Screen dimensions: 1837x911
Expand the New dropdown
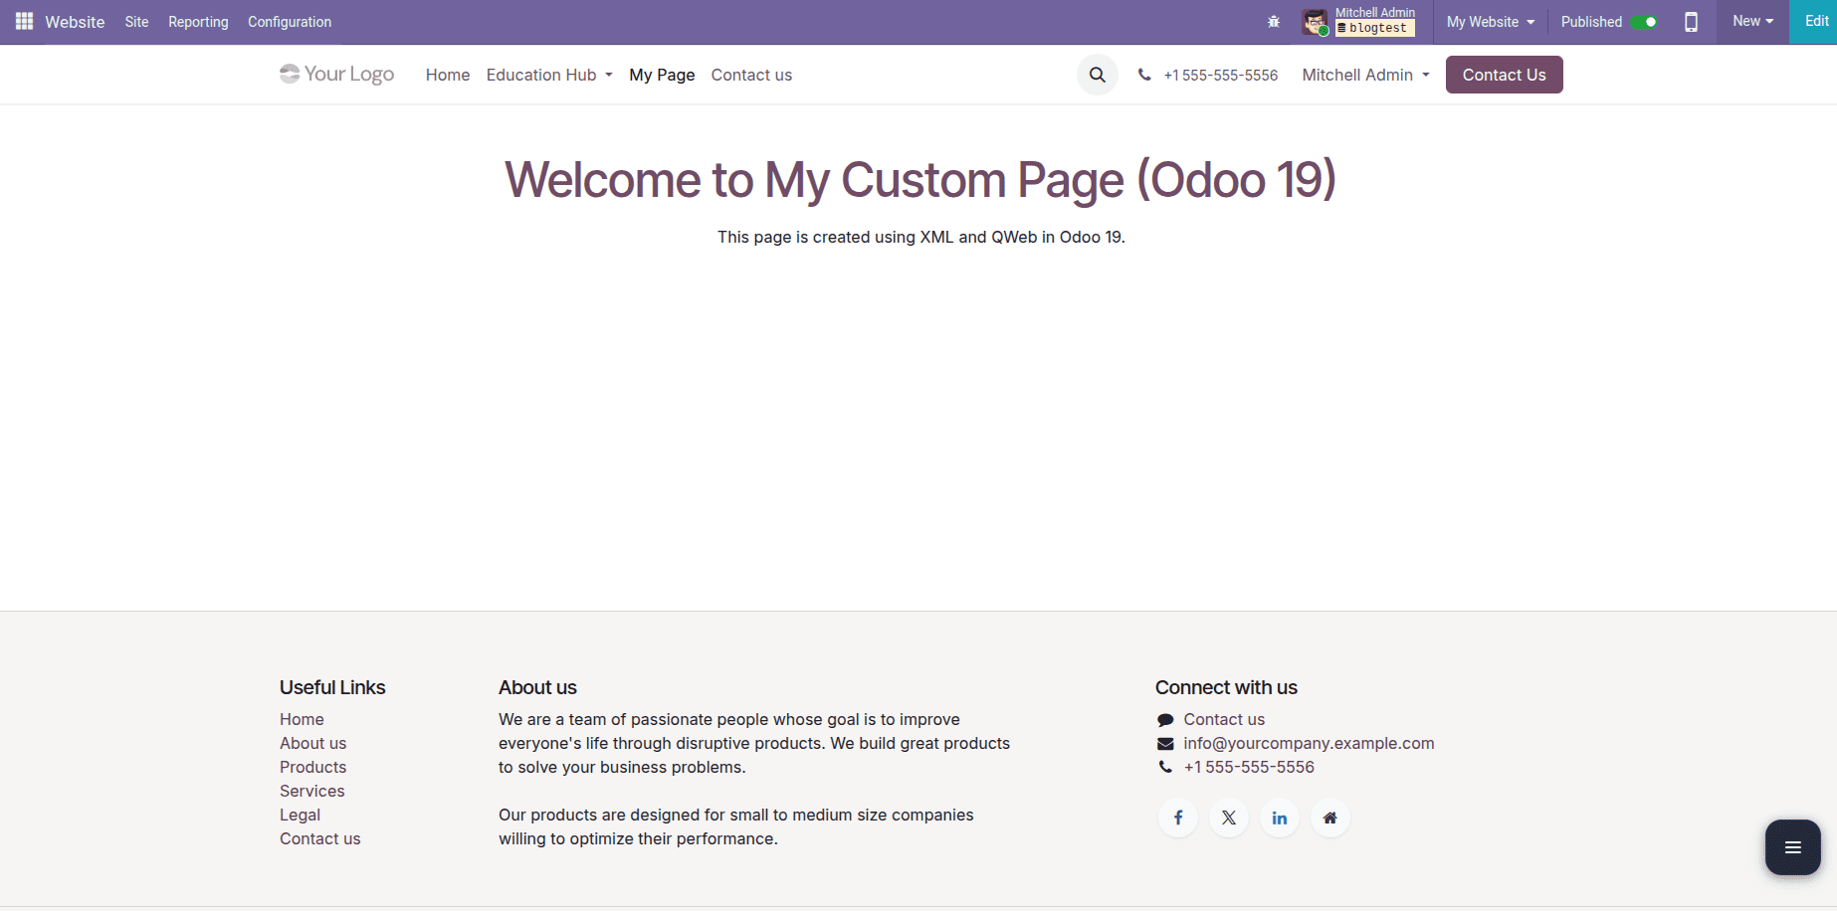click(1751, 21)
